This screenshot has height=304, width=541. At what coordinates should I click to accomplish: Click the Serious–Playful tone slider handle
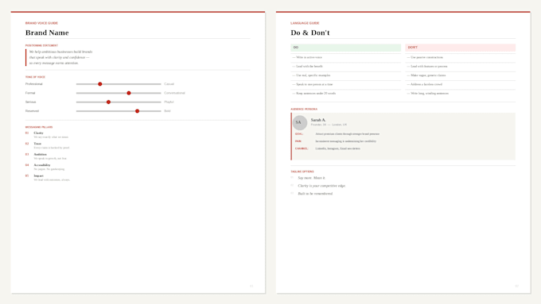[108, 102]
